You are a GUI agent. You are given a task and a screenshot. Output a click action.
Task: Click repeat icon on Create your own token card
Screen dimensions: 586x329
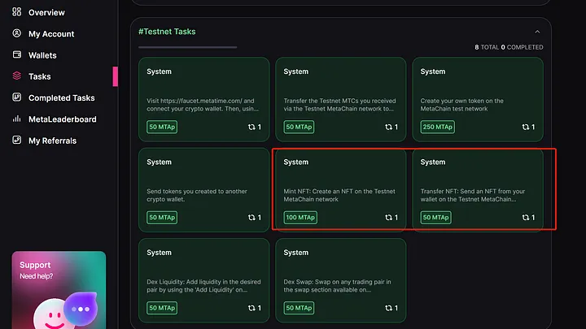tap(526, 128)
